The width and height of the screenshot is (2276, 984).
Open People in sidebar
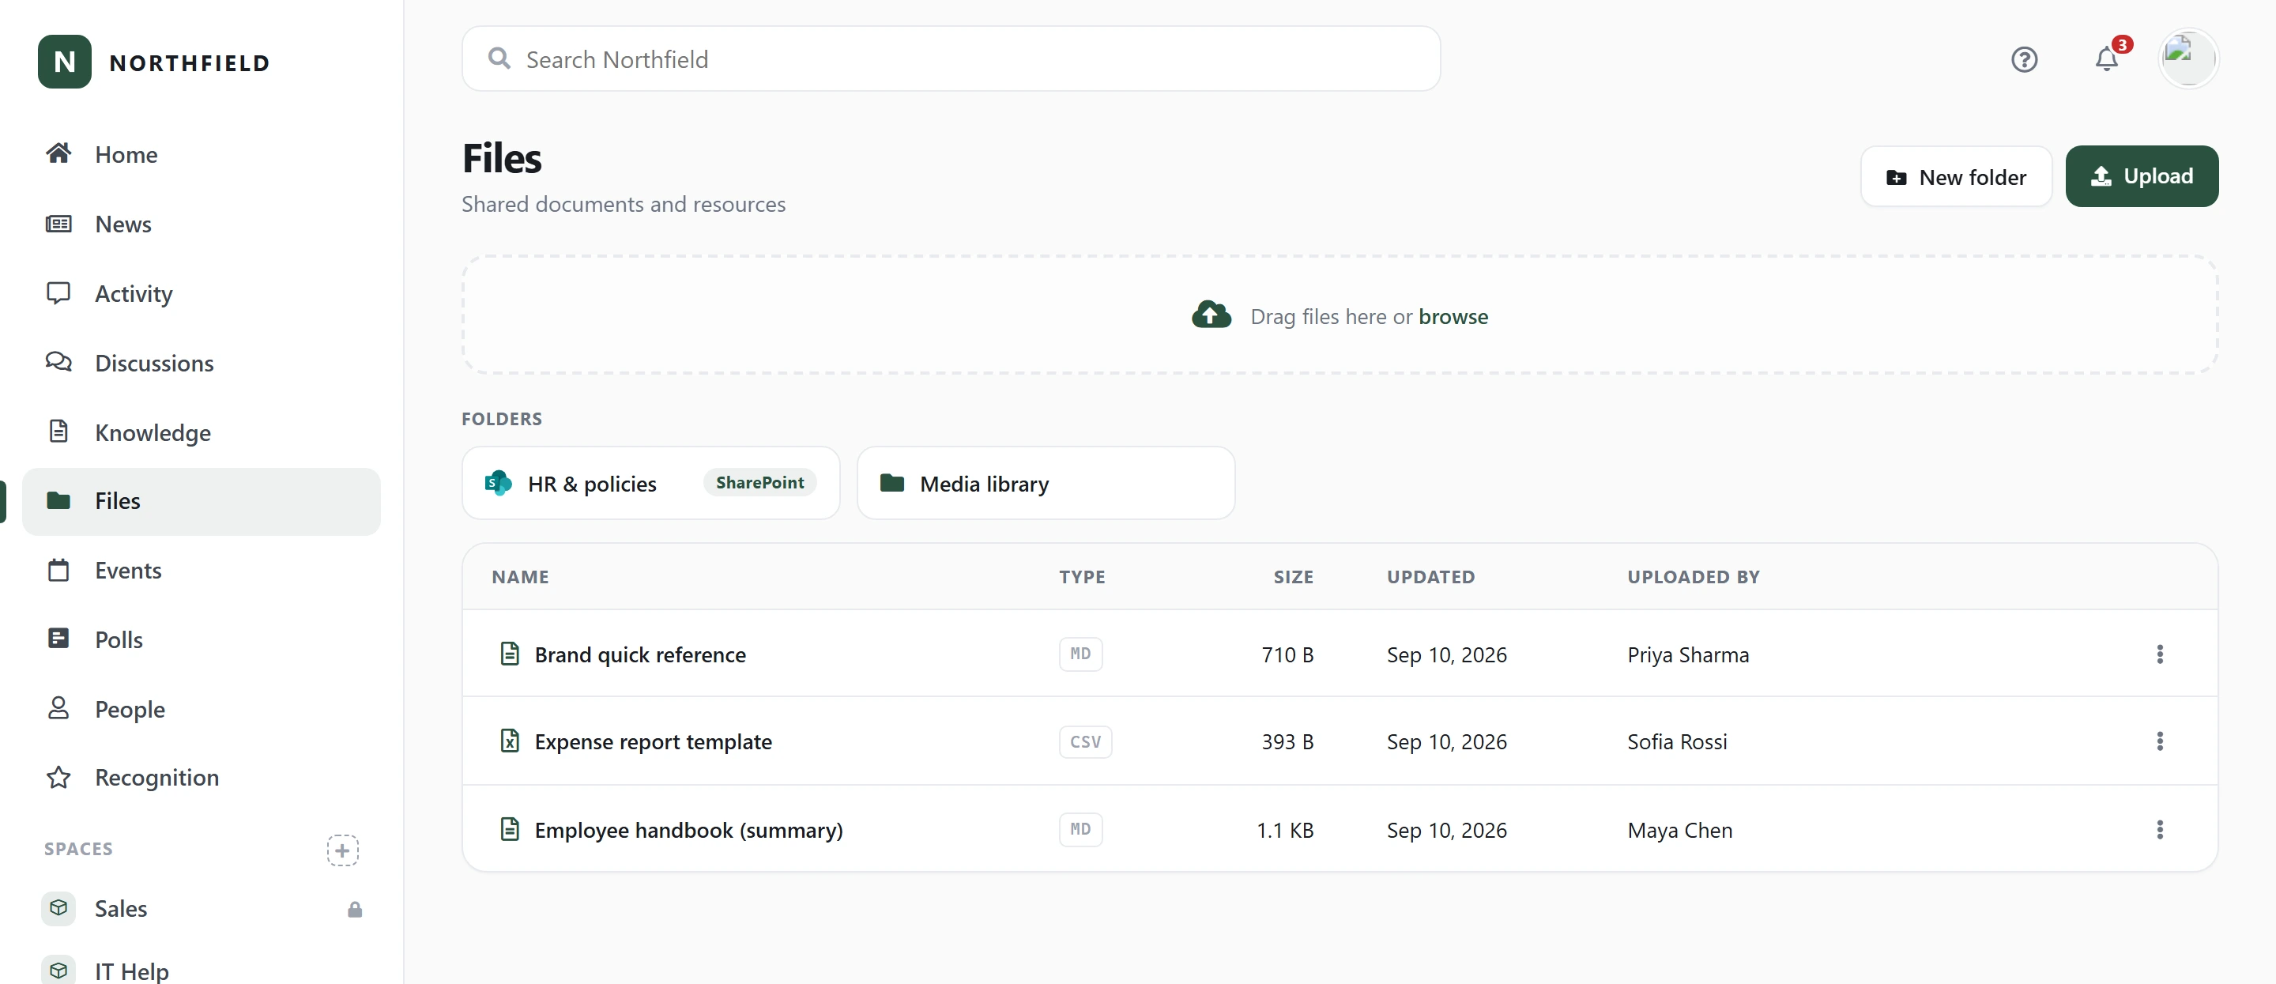click(202, 709)
